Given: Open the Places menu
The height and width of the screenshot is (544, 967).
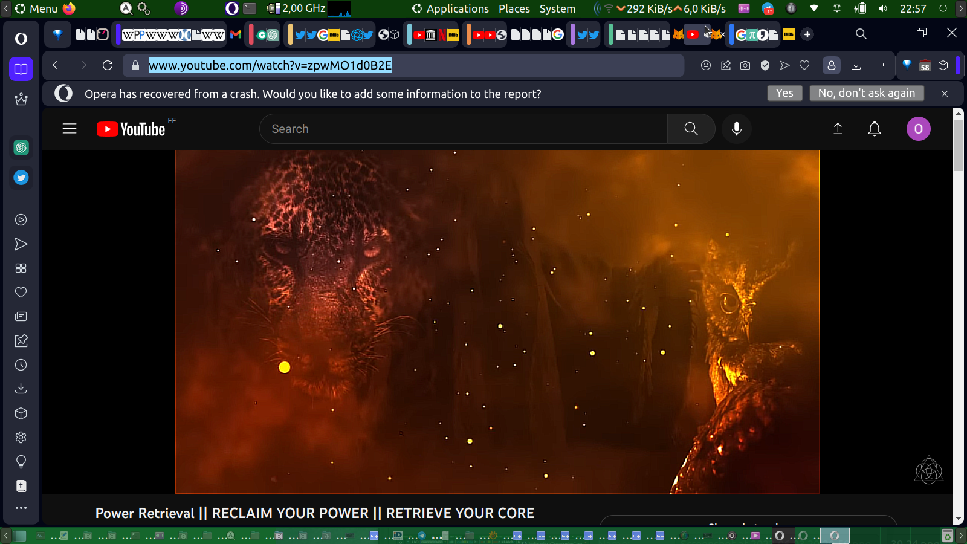Looking at the screenshot, I should (x=514, y=8).
